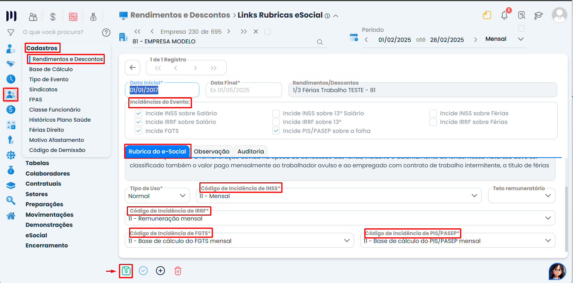Open the handshake module in sidebar
This screenshot has height=283, width=573.
tap(11, 64)
